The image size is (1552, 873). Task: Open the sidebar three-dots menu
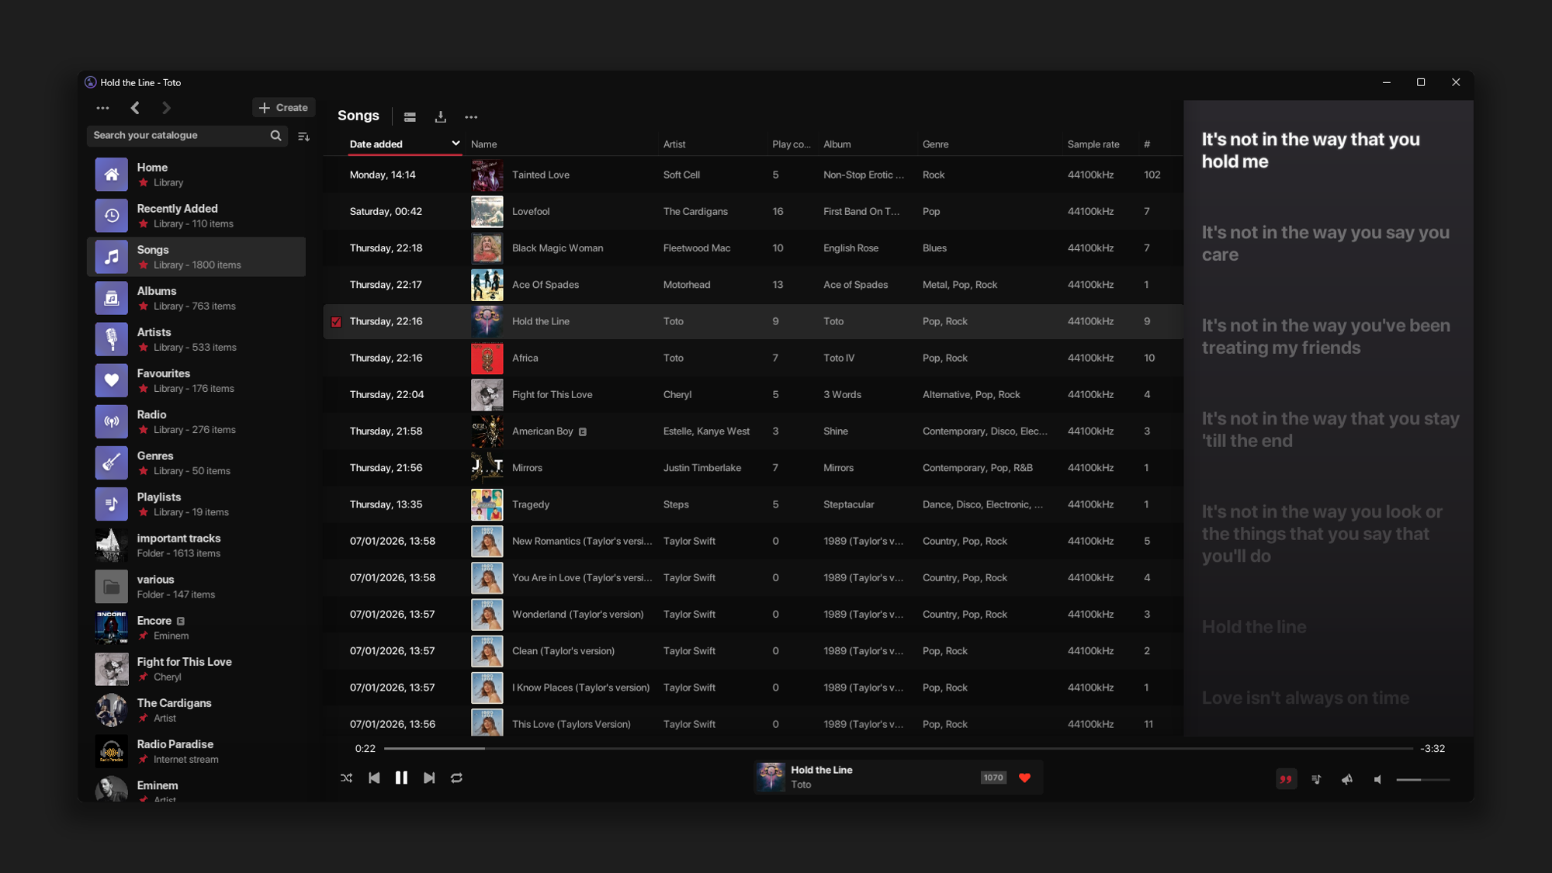click(102, 108)
